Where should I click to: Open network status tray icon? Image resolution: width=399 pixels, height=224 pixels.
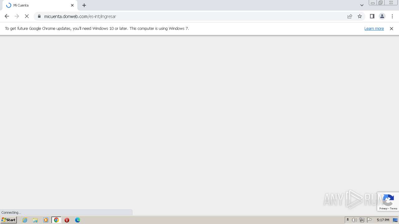tap(362, 220)
